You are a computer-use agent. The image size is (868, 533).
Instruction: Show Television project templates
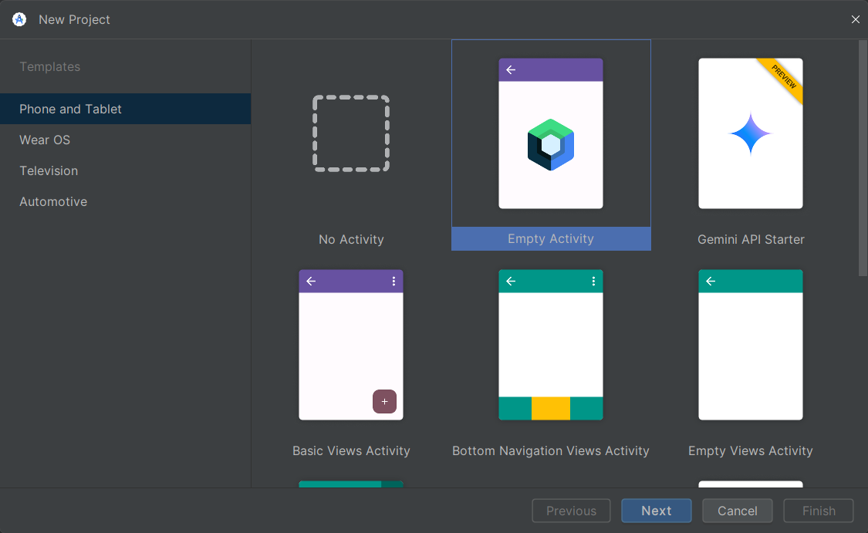pyautogui.click(x=49, y=170)
